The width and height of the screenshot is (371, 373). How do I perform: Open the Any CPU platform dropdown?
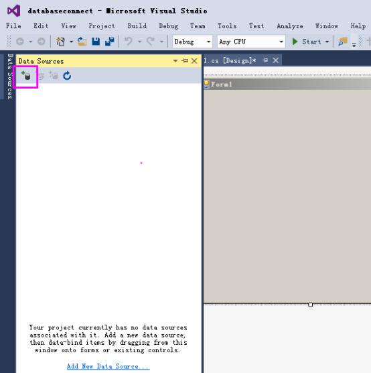click(x=251, y=42)
